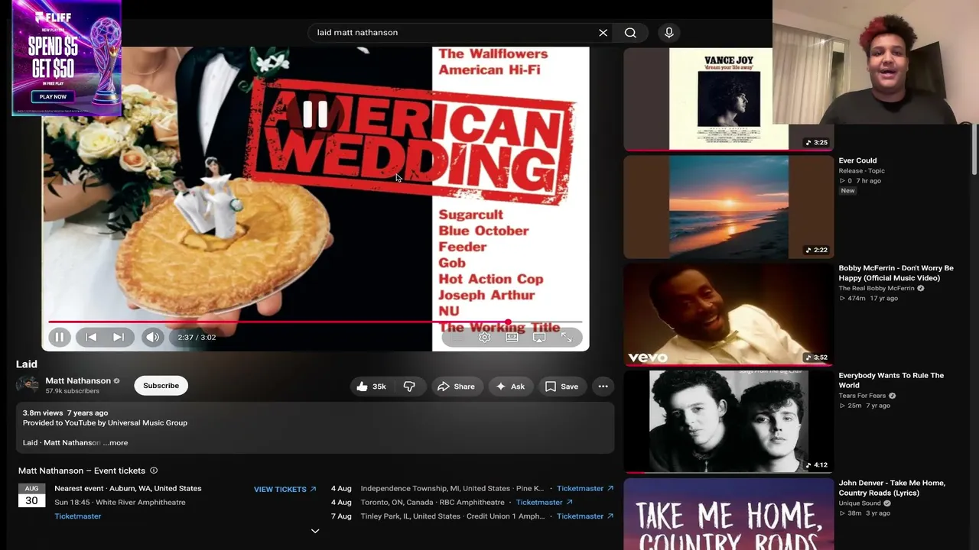Skip to the previous video
Viewport: 979px width, 550px height.
(91, 337)
